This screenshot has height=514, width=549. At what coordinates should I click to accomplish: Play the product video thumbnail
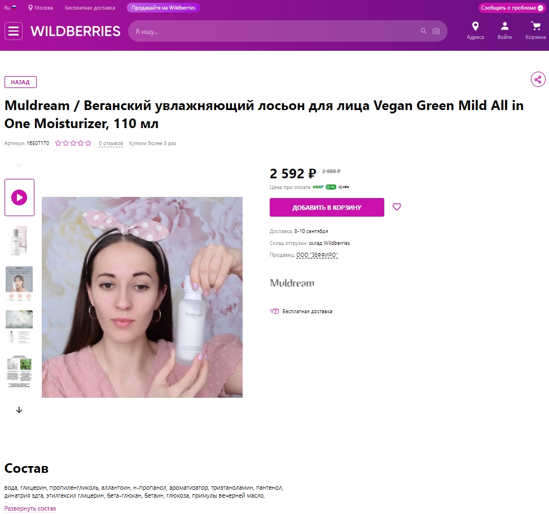coord(19,197)
